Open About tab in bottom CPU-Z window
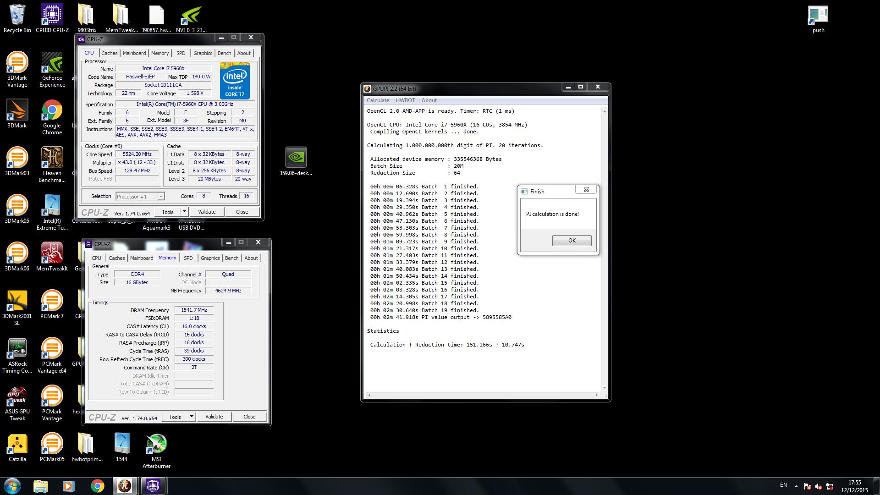The image size is (880, 495). coord(251,258)
